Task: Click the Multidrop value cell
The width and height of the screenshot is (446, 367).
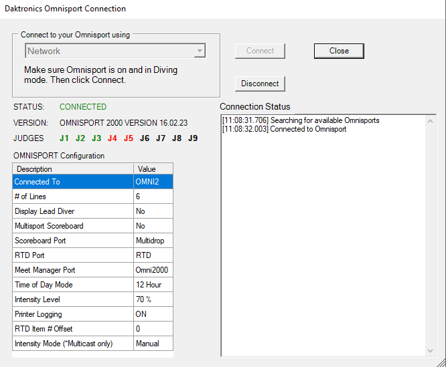Action: click(153, 241)
